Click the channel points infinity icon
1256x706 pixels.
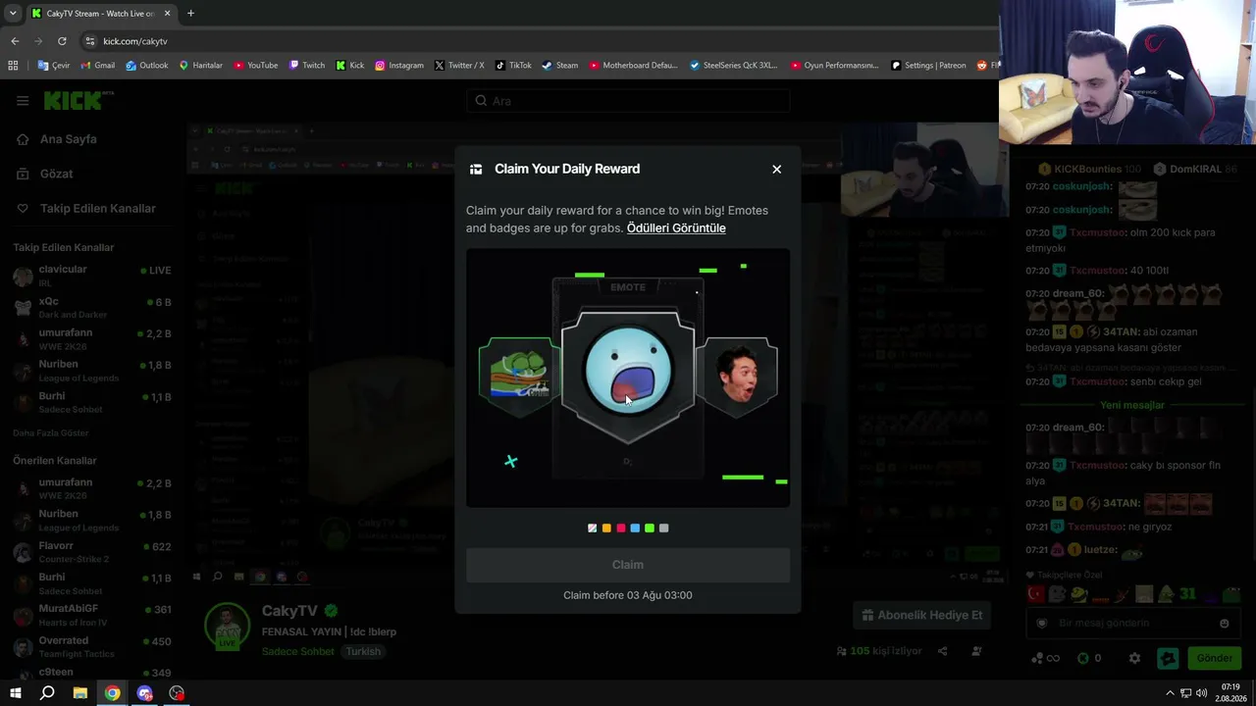point(1045,658)
